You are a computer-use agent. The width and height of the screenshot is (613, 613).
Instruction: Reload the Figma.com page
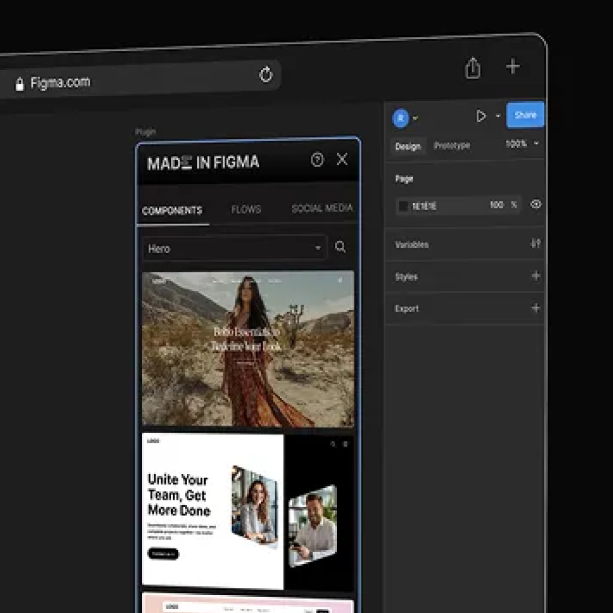click(x=266, y=74)
